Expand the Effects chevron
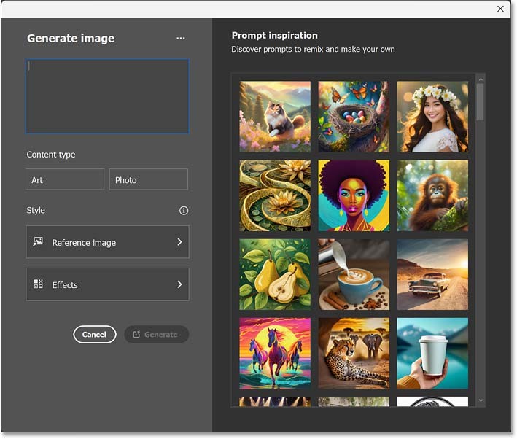This screenshot has width=517, height=439. tap(179, 284)
